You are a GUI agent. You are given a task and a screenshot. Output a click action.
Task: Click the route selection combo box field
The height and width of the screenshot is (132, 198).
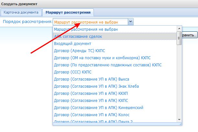coord(90,22)
